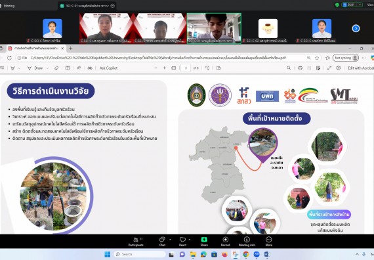The image size is (374, 260).
Task: Open PDF viewer settings gear
Action: 339,68
